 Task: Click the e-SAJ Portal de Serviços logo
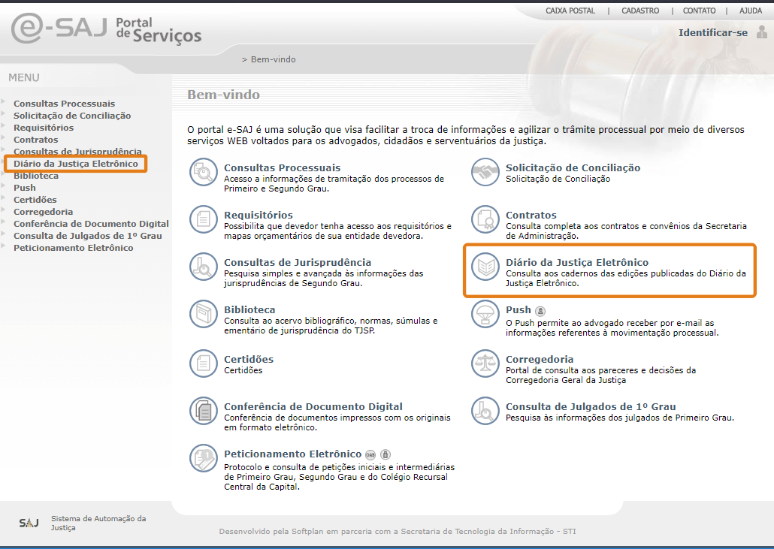107,29
